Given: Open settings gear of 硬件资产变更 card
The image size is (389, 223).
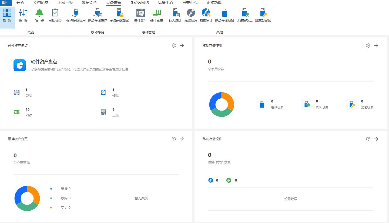Looking at the screenshot, I should click(x=174, y=139).
